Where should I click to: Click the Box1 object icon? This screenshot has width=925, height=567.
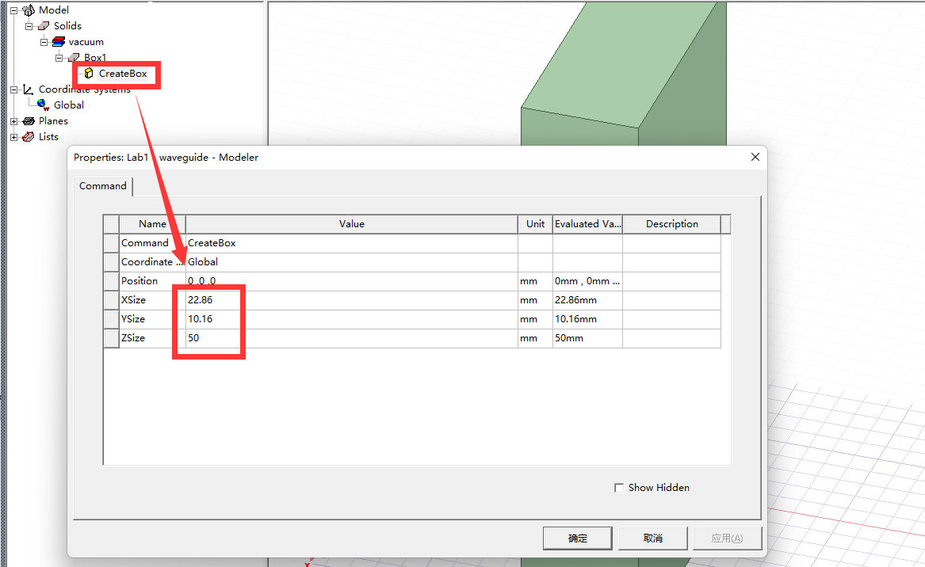(74, 57)
